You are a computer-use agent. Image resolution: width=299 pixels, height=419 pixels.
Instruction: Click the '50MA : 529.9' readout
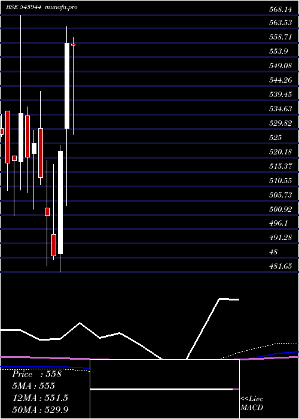(40, 409)
